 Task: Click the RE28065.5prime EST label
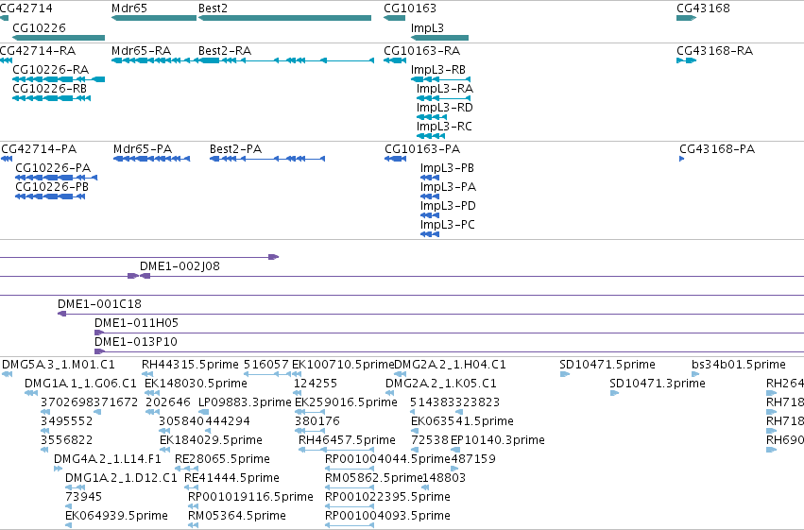click(x=223, y=459)
